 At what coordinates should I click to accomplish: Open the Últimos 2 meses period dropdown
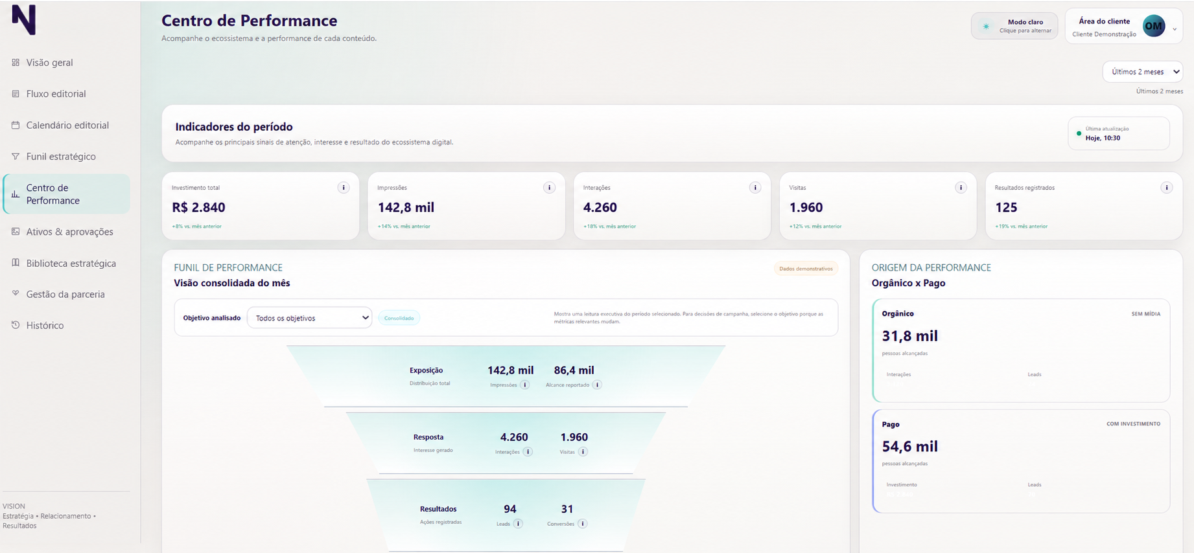coord(1143,72)
